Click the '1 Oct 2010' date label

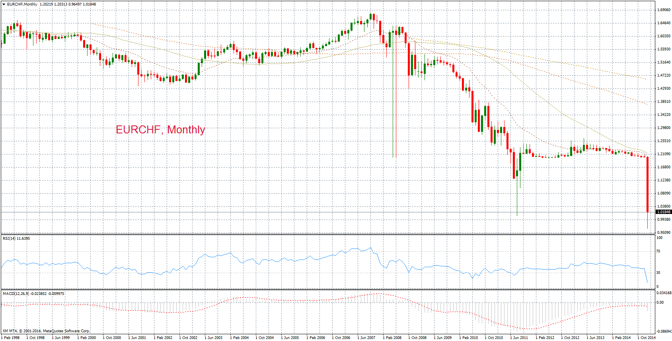point(494,337)
